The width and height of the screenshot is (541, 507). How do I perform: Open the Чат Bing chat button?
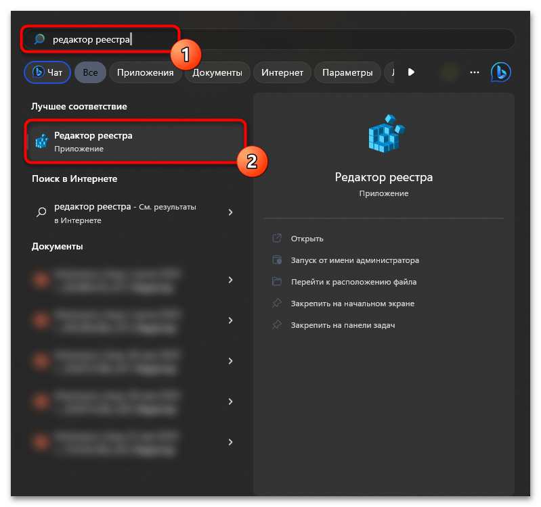coord(47,72)
